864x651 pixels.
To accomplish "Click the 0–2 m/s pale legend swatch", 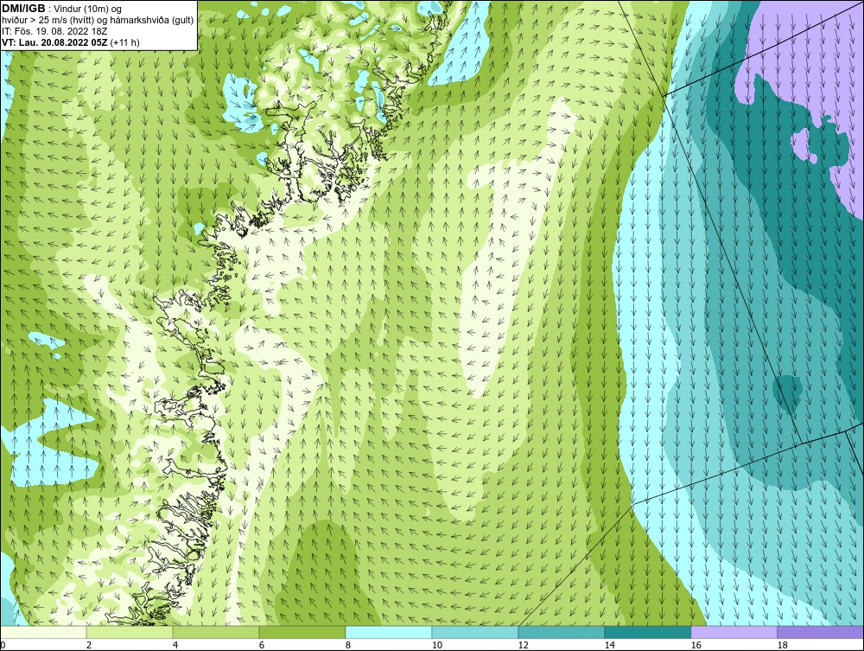I will (43, 632).
